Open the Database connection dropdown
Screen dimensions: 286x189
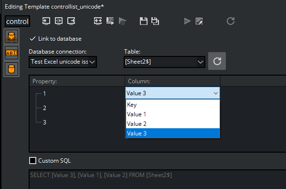63,62
